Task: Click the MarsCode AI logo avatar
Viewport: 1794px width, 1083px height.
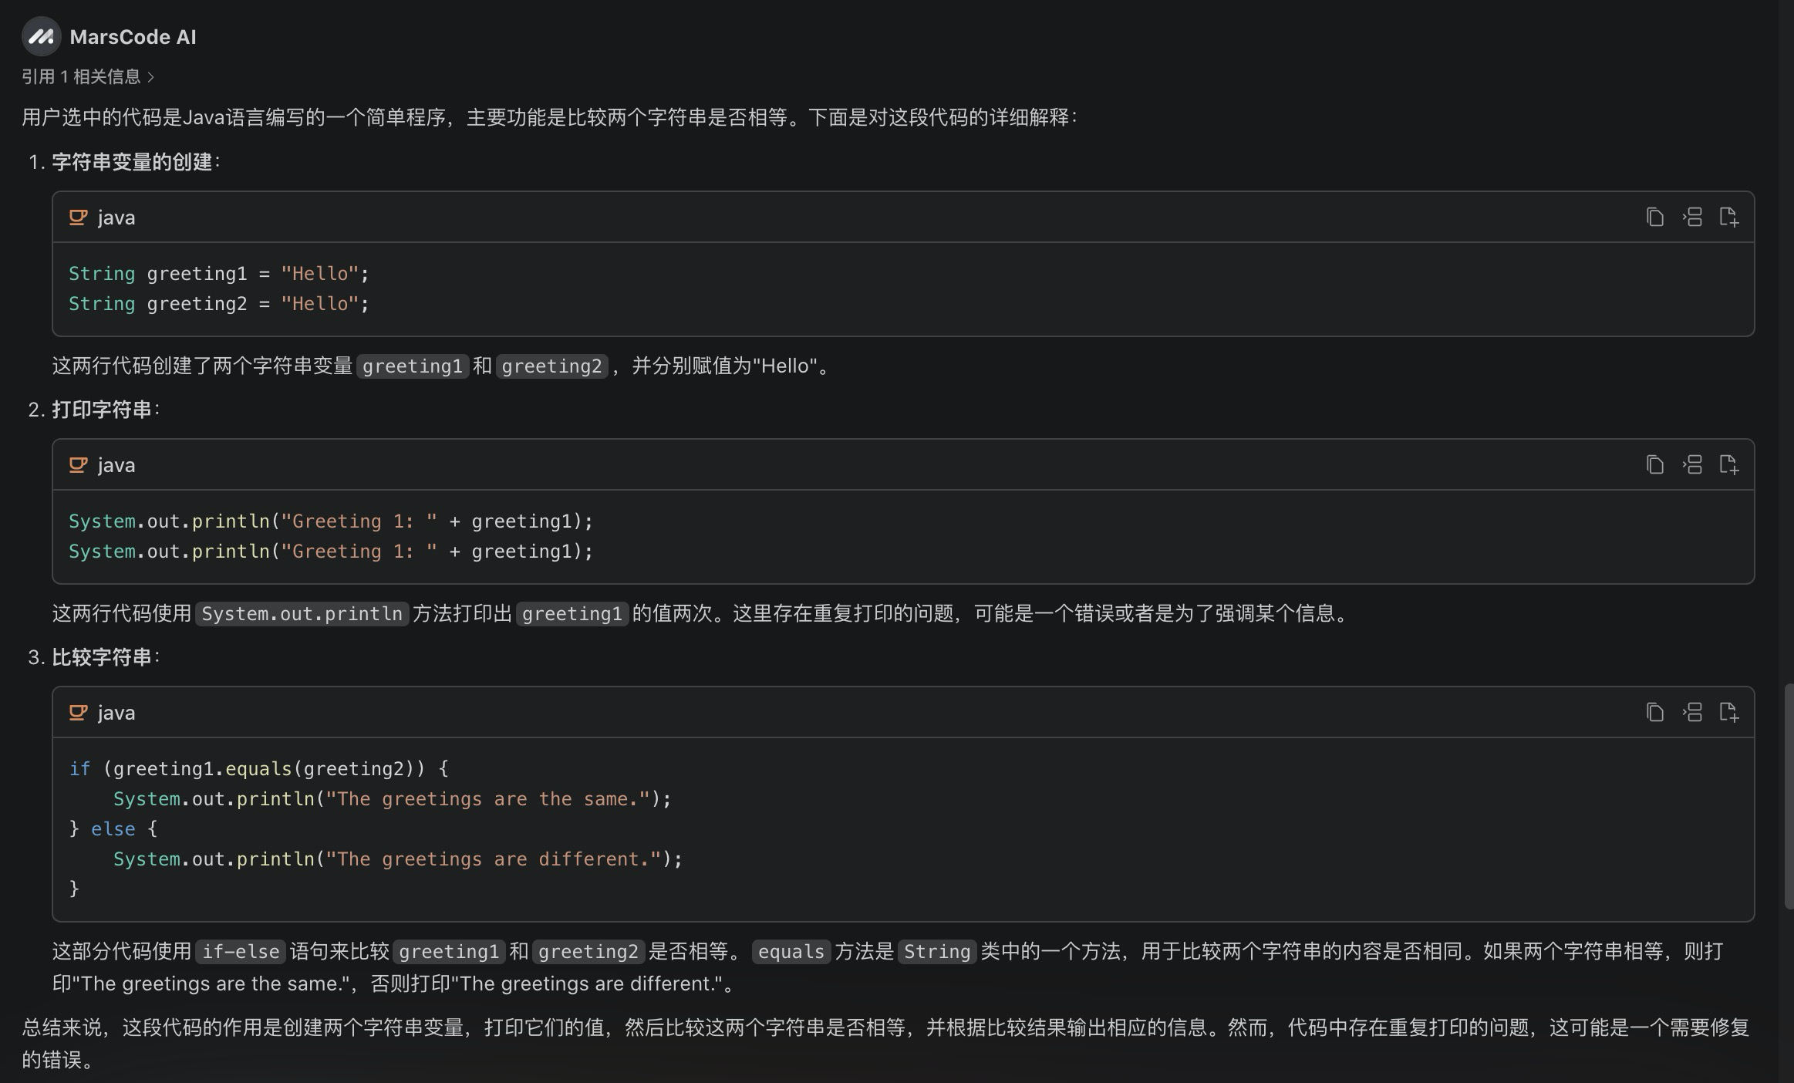Action: (x=41, y=36)
